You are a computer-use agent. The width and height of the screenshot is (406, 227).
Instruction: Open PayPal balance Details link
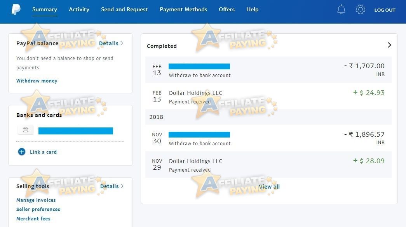[x=111, y=43]
